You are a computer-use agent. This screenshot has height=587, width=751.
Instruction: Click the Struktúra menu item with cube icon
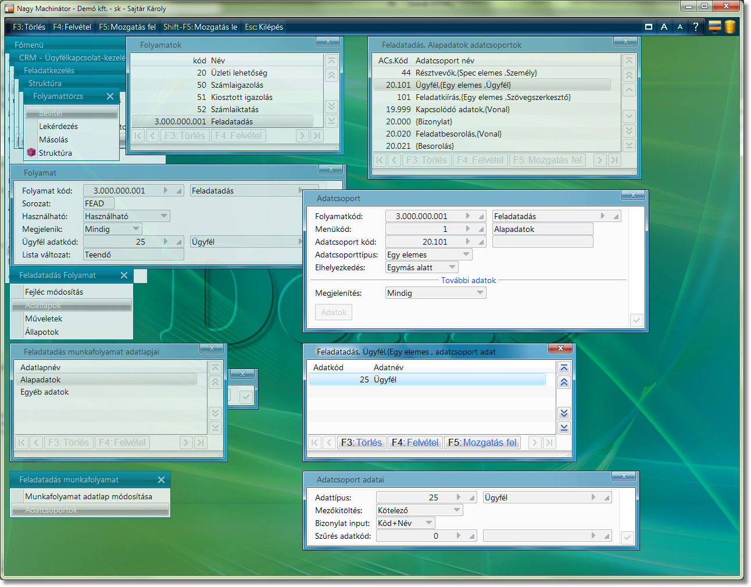point(55,153)
